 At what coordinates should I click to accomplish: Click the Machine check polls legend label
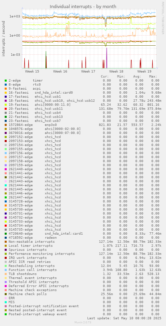click(x=28, y=294)
